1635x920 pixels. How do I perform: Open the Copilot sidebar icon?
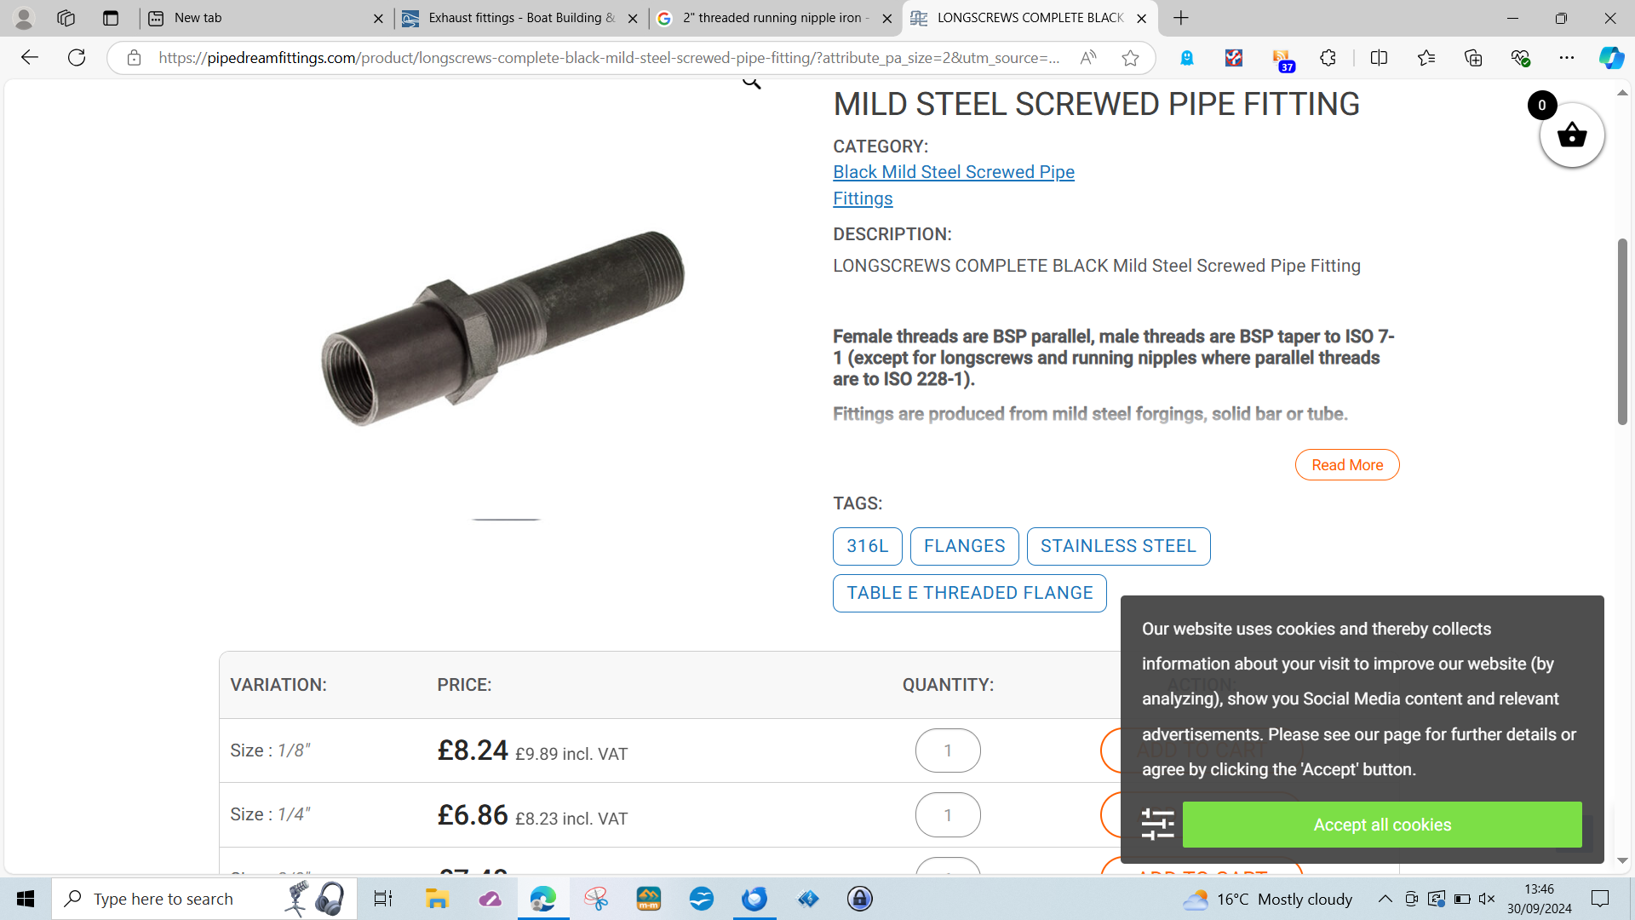click(x=1610, y=58)
